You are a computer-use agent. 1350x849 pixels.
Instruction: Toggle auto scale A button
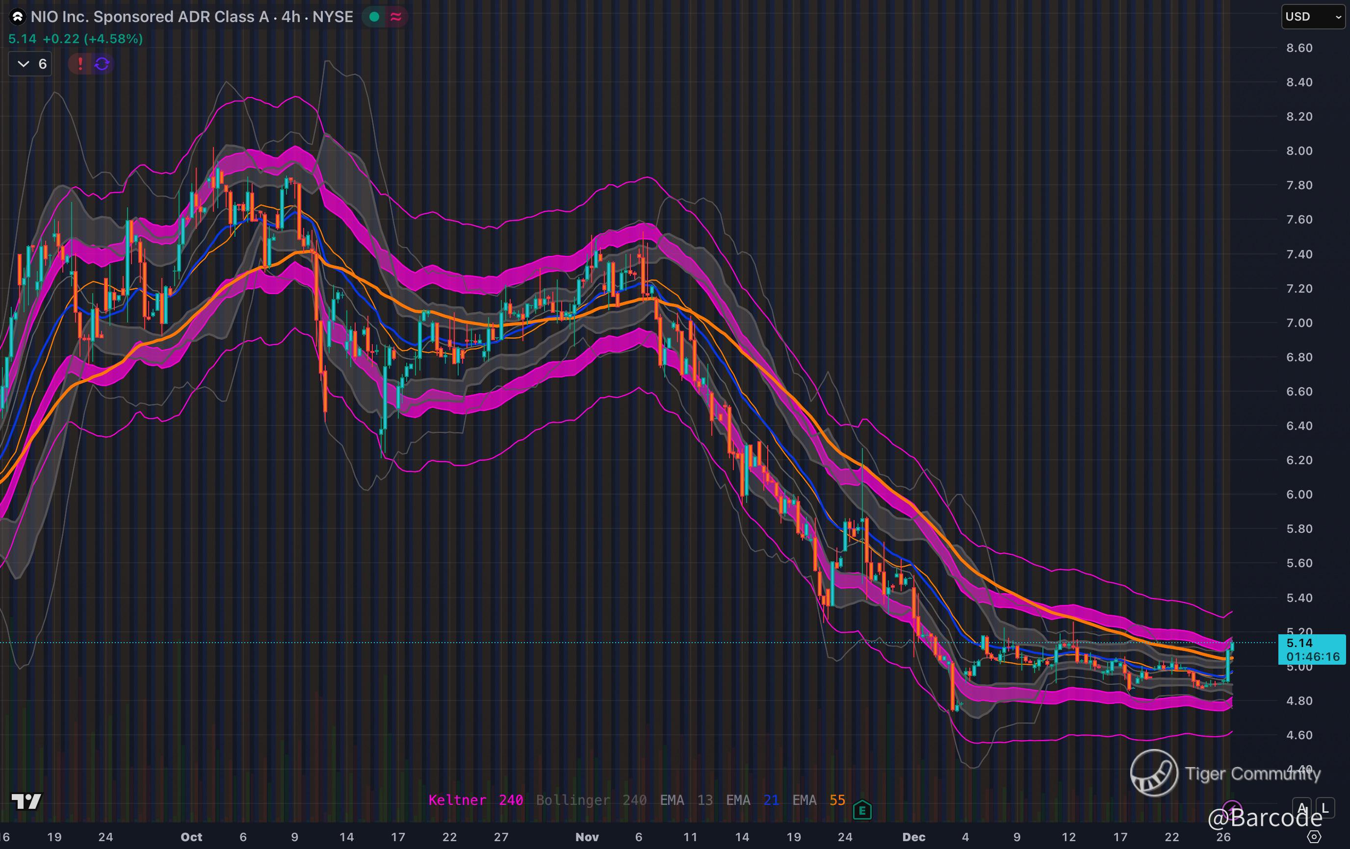coord(1302,808)
